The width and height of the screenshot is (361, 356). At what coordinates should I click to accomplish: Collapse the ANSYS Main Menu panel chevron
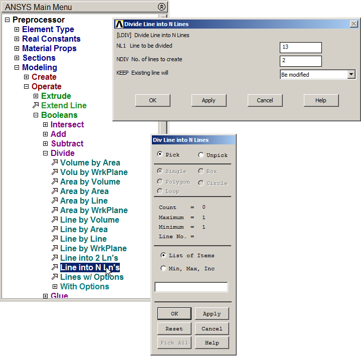(x=161, y=7)
